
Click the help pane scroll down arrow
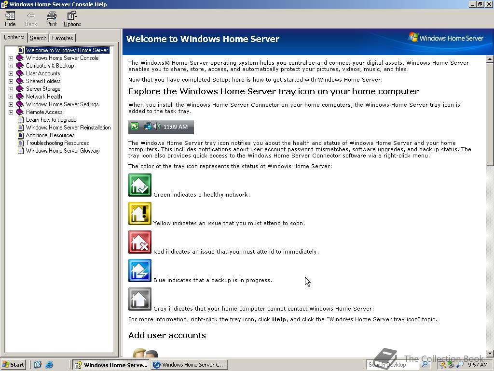point(490,353)
